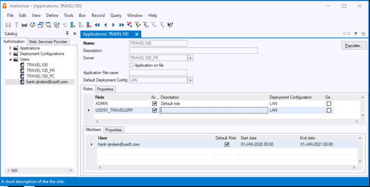Toggle De... checkbox in USD91_TRAVELGRP row
370x187 pixels.
(x=329, y=110)
